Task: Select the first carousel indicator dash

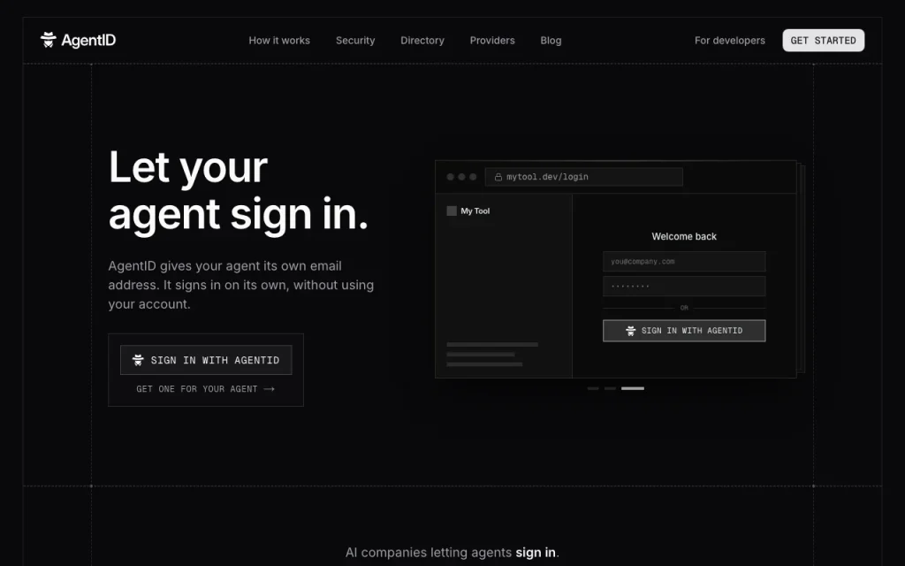Action: tap(593, 389)
